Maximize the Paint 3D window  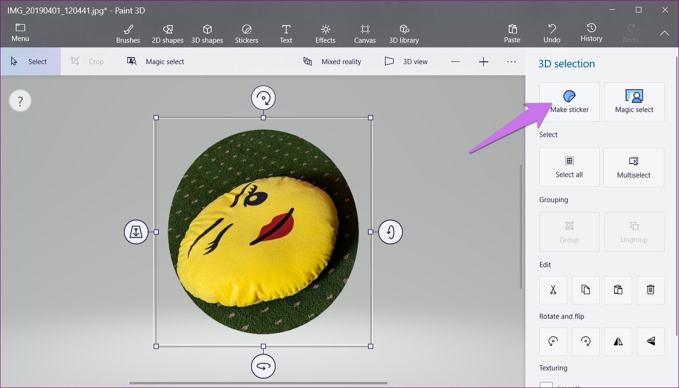click(639, 10)
